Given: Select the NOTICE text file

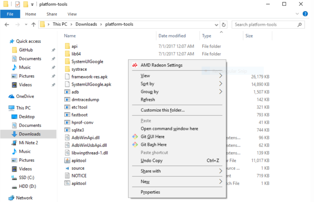Looking at the screenshot, I should coord(79,176).
